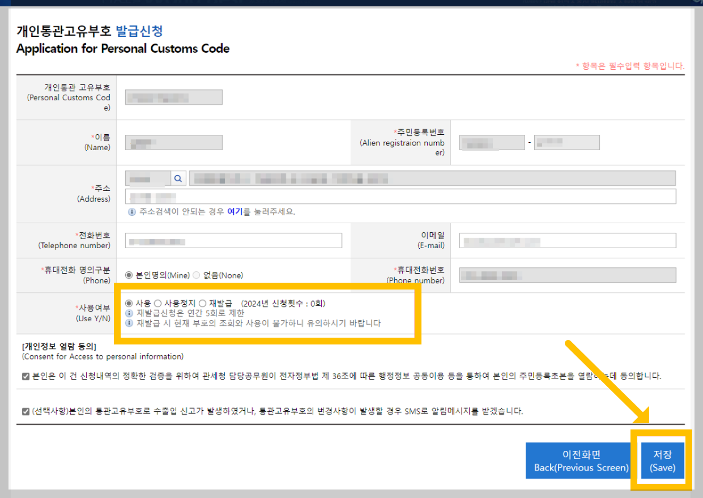Click the main address text field
Screen dimensions: 703x498
(x=433, y=178)
